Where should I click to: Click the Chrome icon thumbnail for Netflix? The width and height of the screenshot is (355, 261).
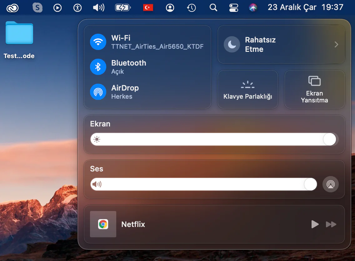(103, 224)
